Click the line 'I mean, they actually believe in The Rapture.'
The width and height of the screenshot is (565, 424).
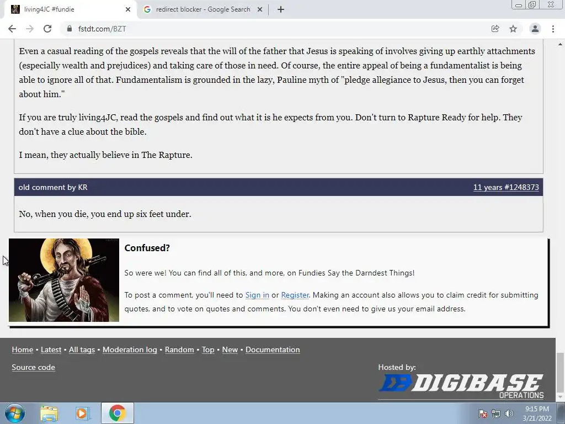click(x=105, y=155)
